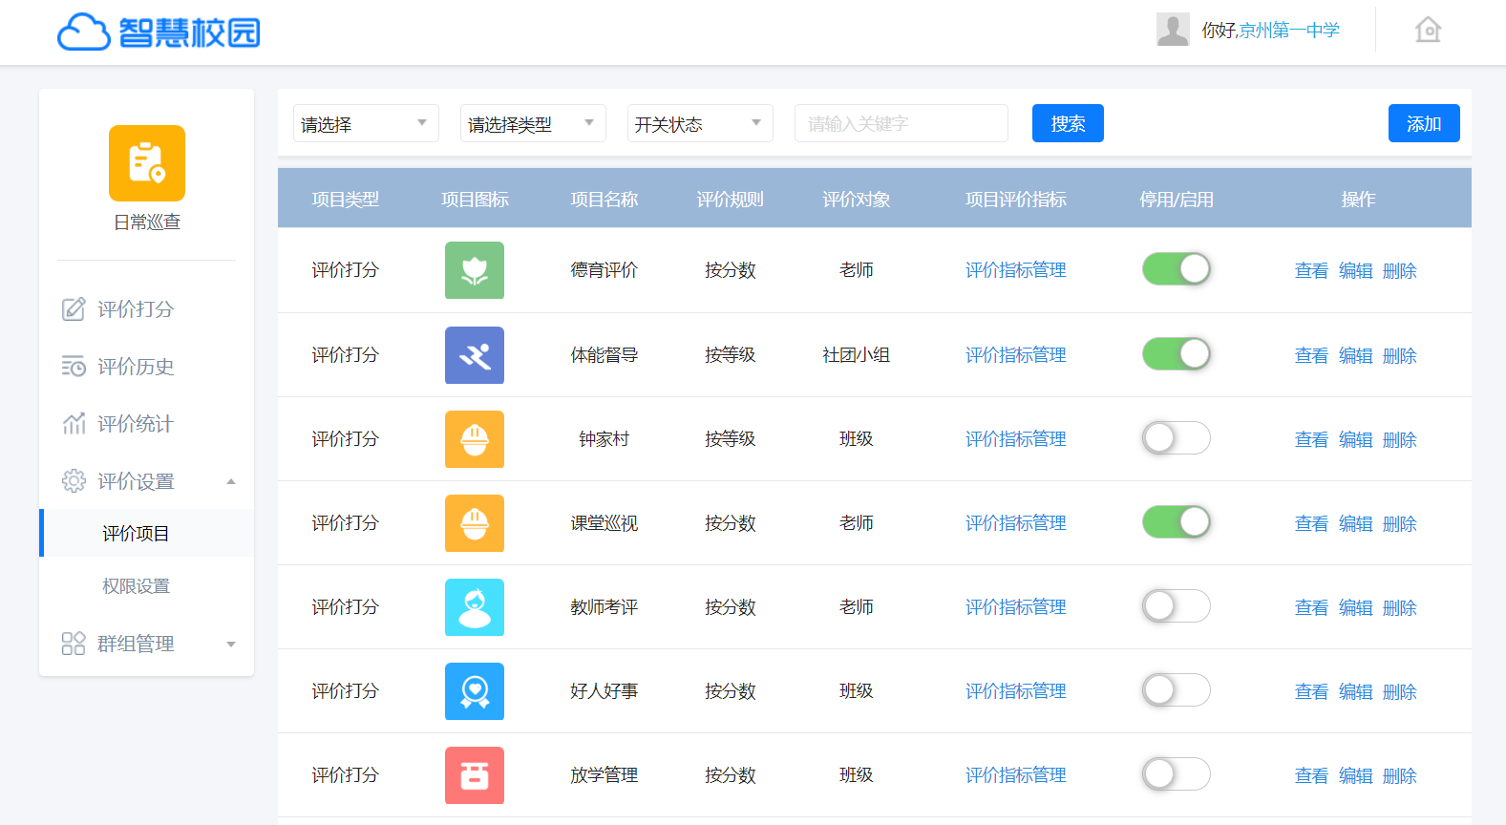Open 评价统计 in the sidebar
Viewport: 1506px width, 825px height.
[x=136, y=424]
